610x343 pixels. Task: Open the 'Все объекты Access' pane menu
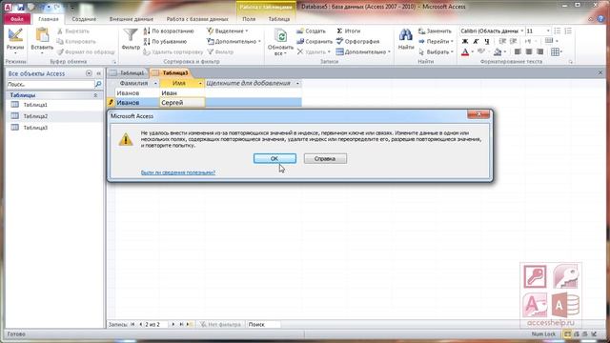click(x=89, y=73)
